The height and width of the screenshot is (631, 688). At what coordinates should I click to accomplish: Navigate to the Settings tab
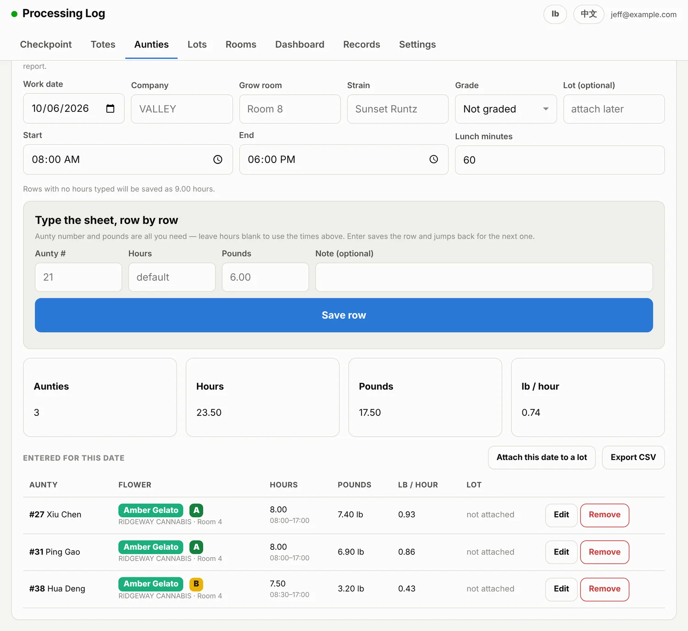pyautogui.click(x=417, y=44)
